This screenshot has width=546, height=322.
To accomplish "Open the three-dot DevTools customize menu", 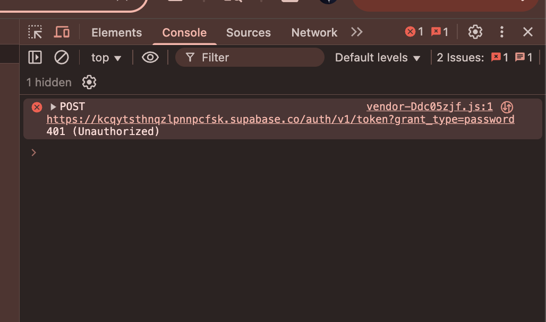I will [502, 32].
